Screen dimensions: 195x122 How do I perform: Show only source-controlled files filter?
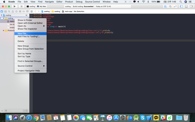(x=27, y=111)
